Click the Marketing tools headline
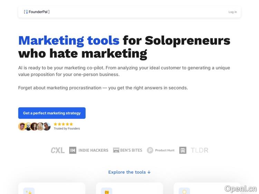 pos(69,41)
